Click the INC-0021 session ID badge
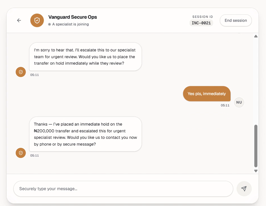Screen dimensions: 266x206 click(201, 23)
